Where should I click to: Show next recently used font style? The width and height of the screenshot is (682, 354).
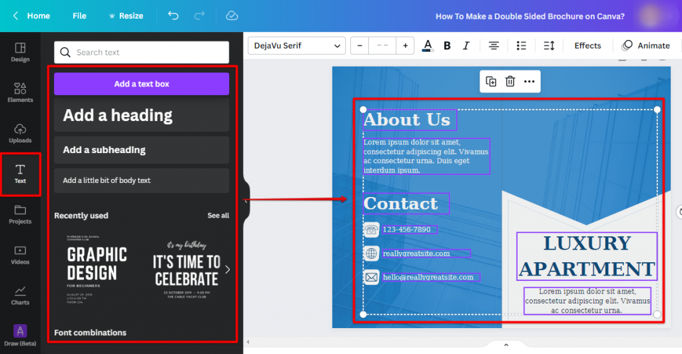tap(227, 269)
